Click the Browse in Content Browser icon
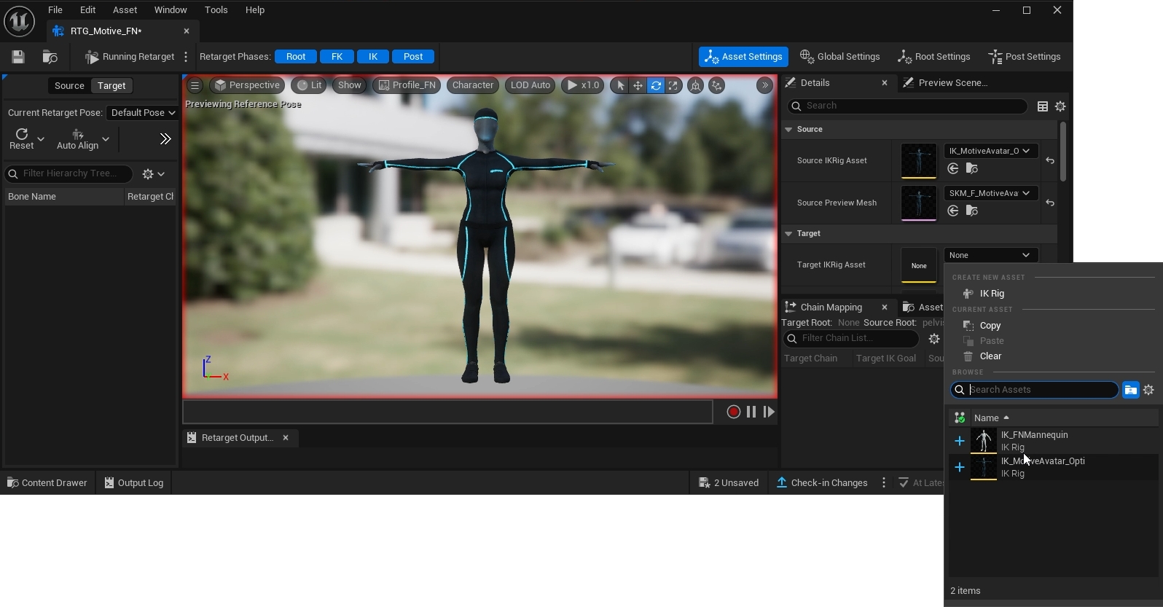The height and width of the screenshot is (607, 1163). pyautogui.click(x=50, y=57)
